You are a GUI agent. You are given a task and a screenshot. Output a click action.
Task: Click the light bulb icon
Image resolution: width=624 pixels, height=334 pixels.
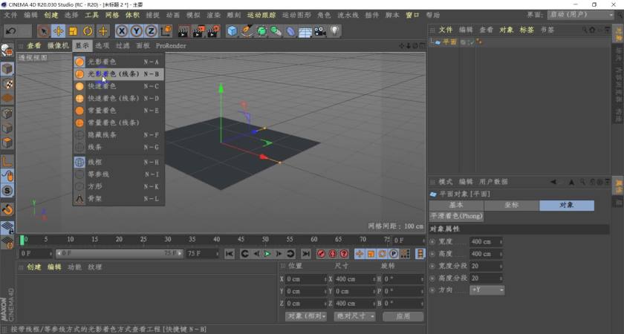click(335, 31)
